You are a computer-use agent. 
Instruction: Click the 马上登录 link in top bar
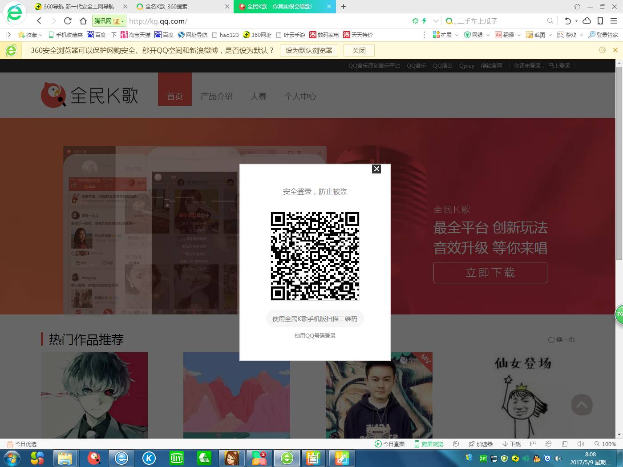tap(559, 66)
